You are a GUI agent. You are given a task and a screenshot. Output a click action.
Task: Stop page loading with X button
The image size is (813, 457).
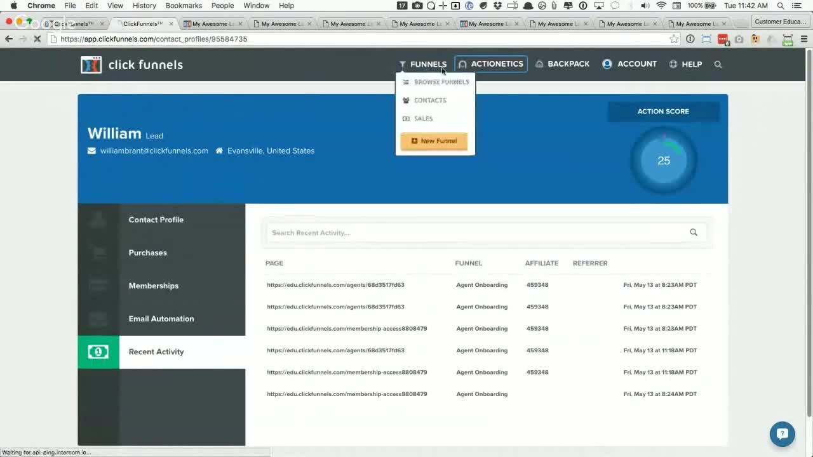[37, 39]
